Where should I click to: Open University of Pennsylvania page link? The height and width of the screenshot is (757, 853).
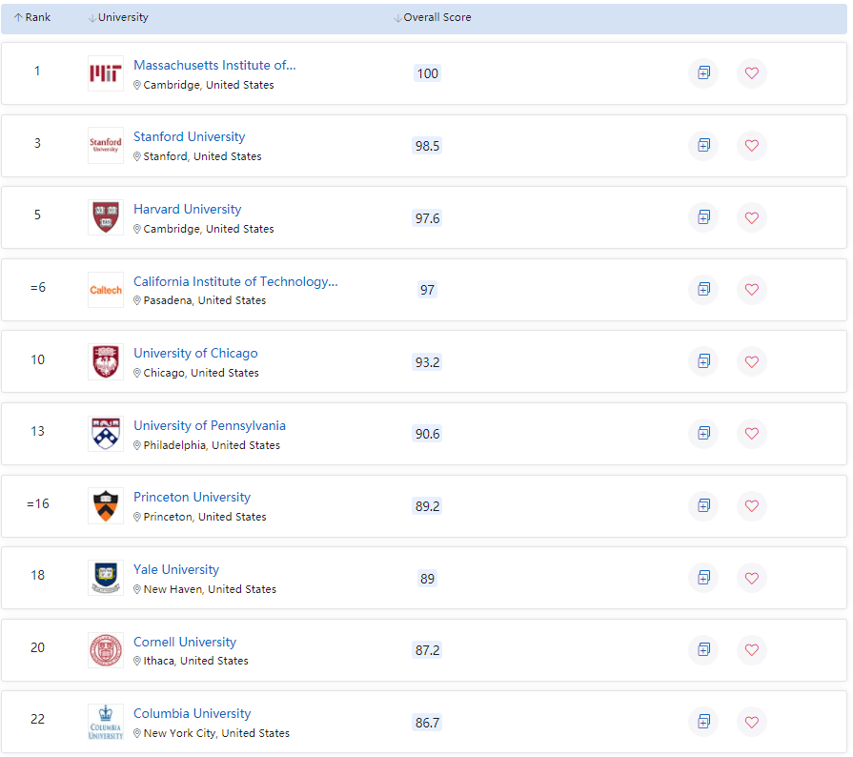point(209,425)
